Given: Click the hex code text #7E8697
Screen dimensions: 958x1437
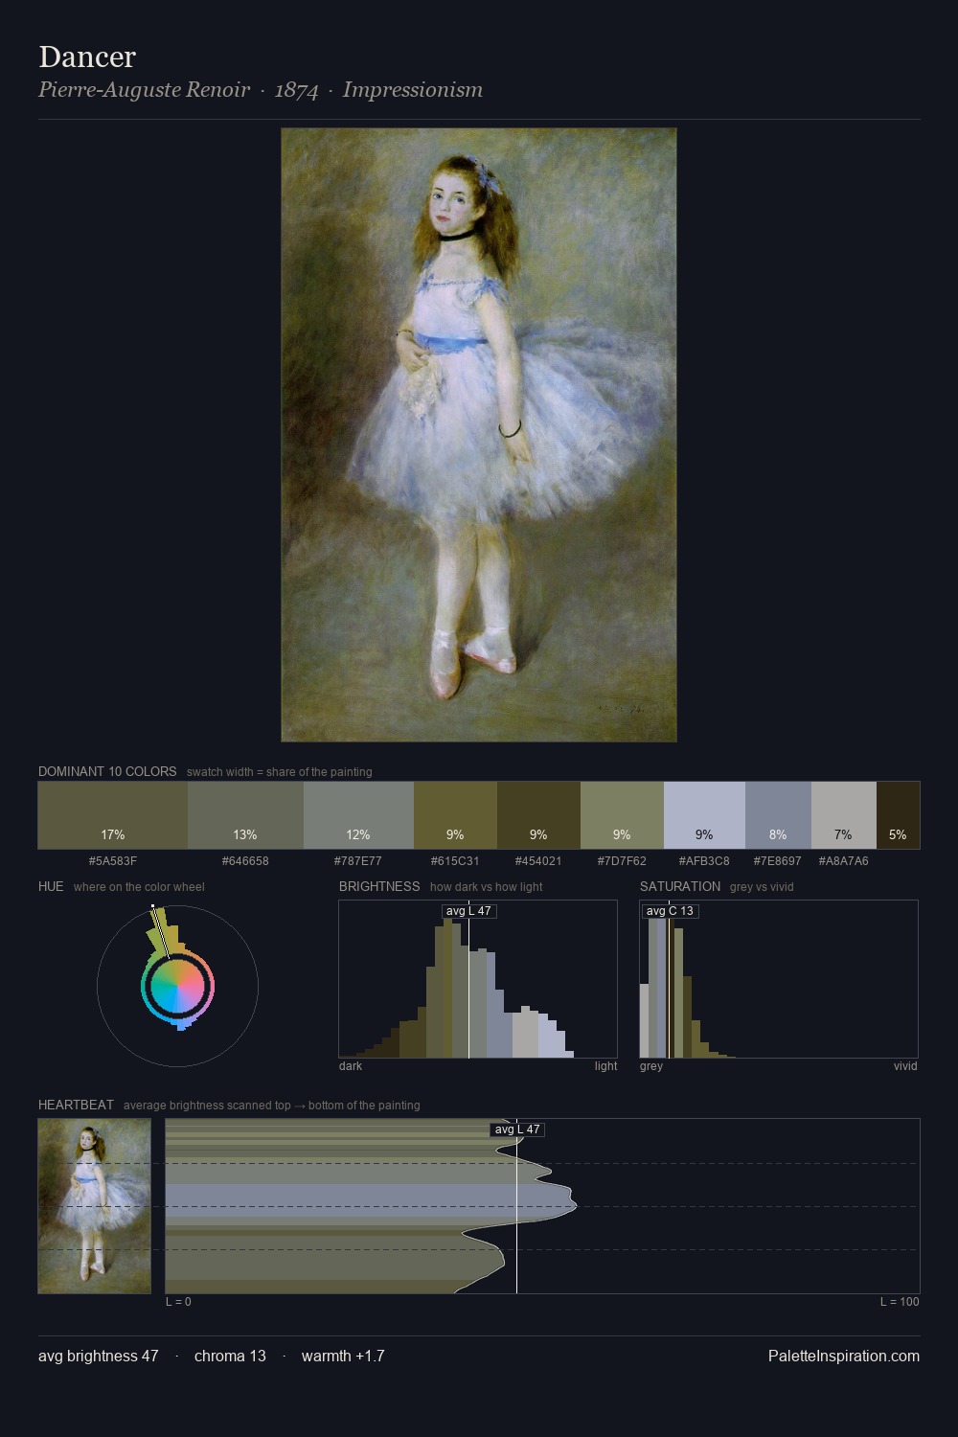Looking at the screenshot, I should [778, 861].
